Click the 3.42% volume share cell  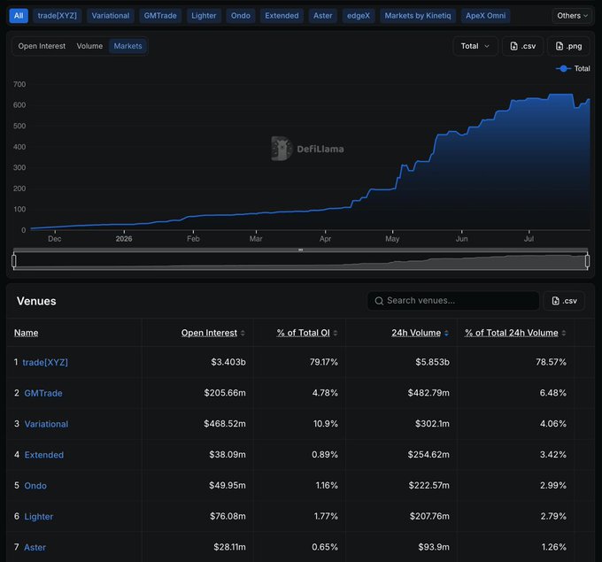pos(553,455)
